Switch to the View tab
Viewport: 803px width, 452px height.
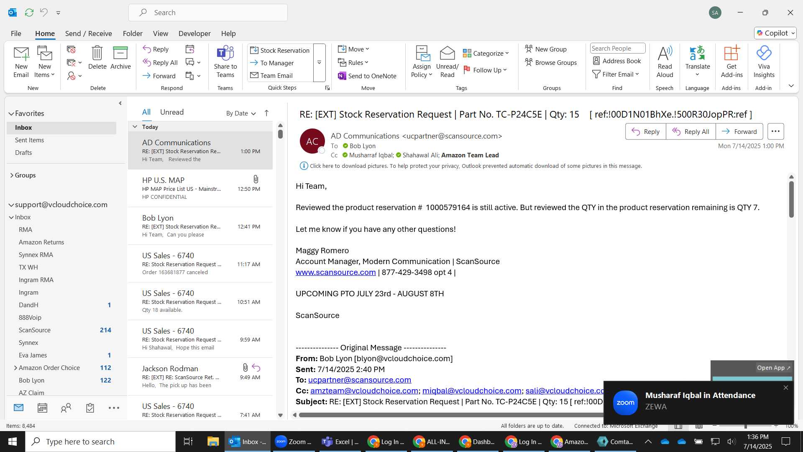(161, 33)
